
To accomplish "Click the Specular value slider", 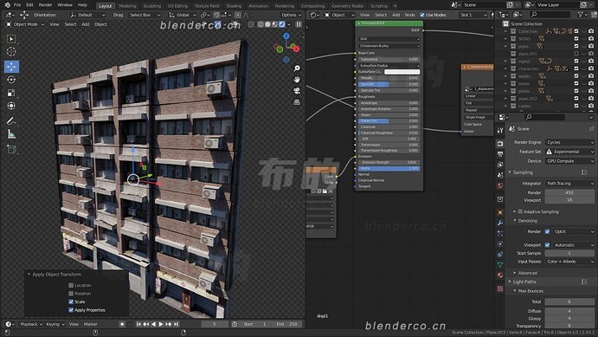I will [389, 84].
